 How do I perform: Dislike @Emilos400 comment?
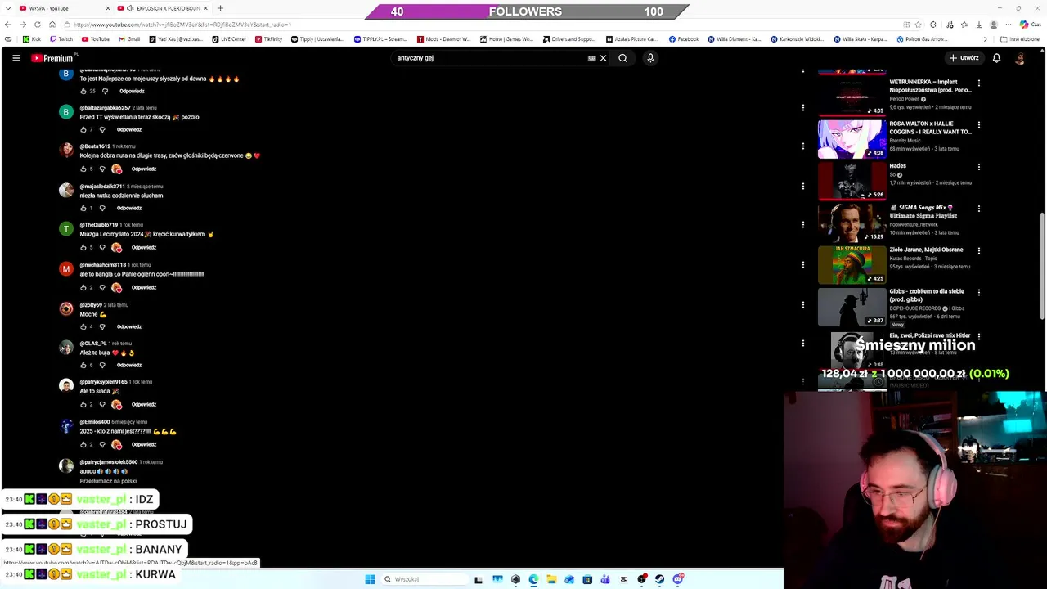point(102,444)
